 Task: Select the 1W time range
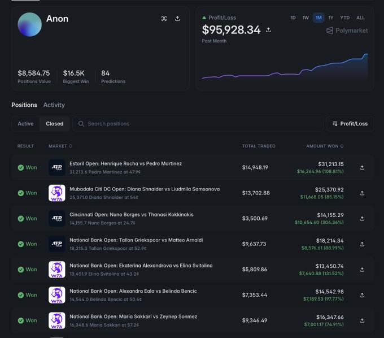(x=306, y=18)
